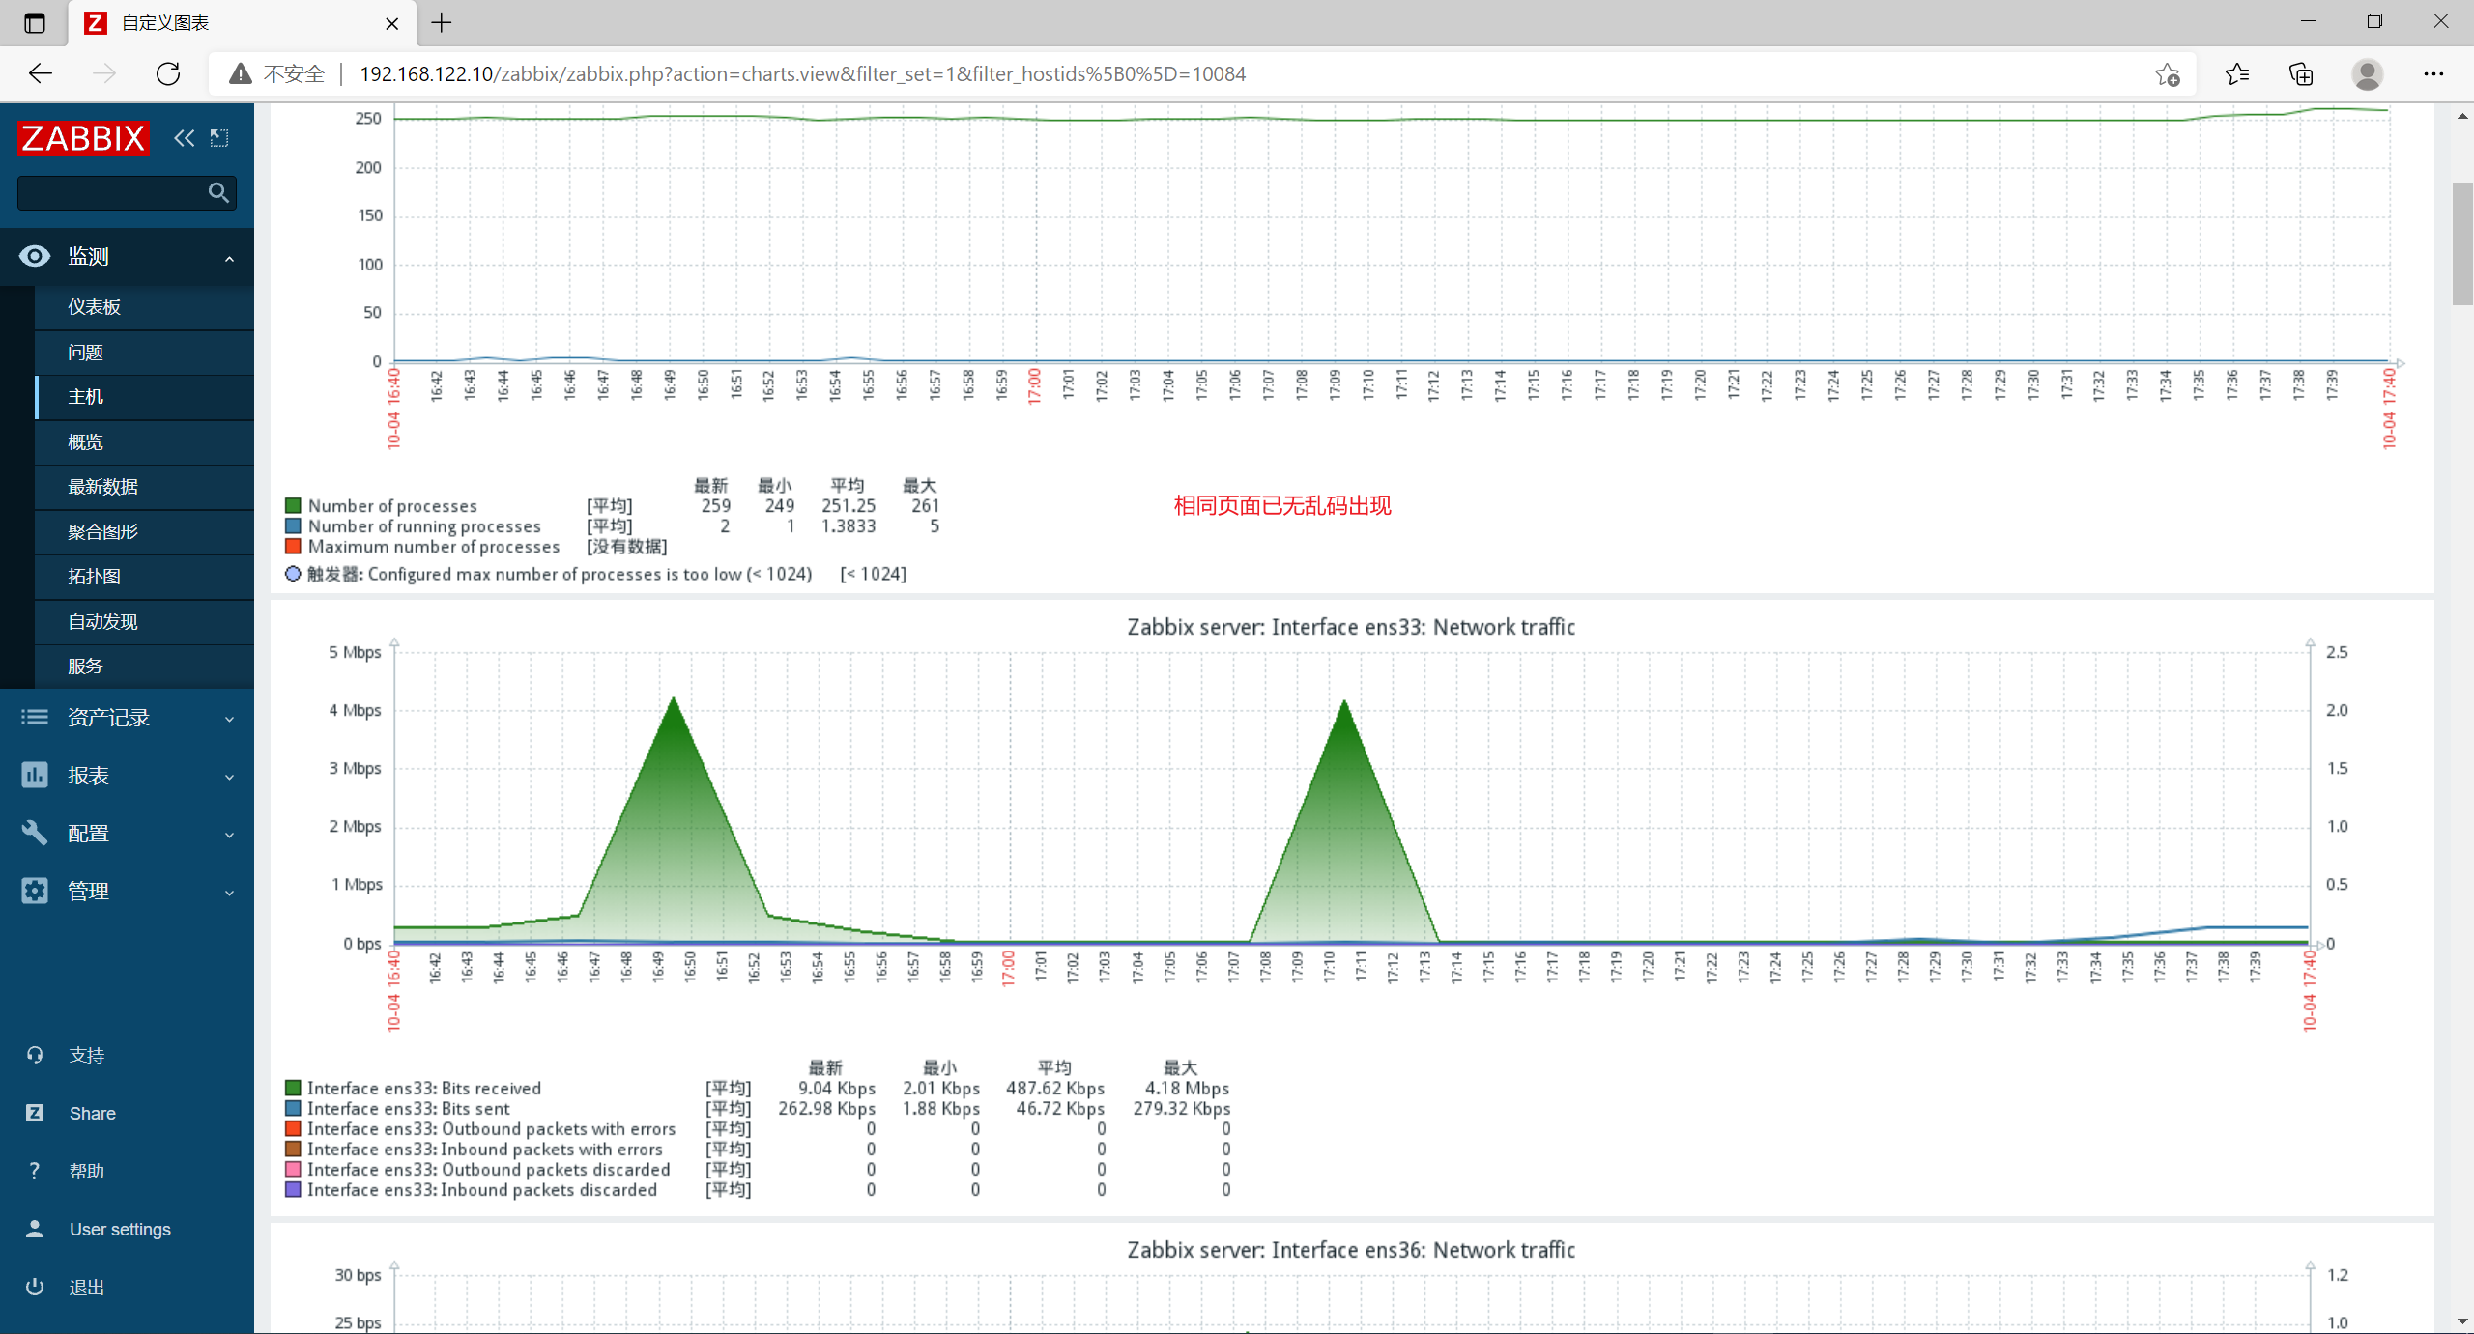2474x1334 pixels.
Task: Click the ZABBIX logo
Action: (84, 138)
